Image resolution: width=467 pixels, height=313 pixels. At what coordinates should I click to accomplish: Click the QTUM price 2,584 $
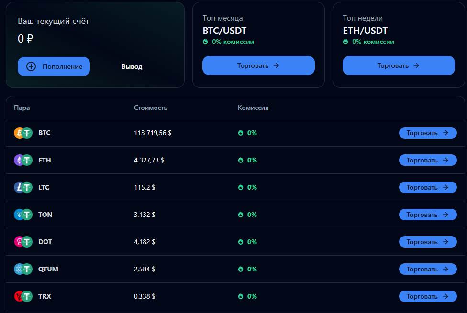145,269
